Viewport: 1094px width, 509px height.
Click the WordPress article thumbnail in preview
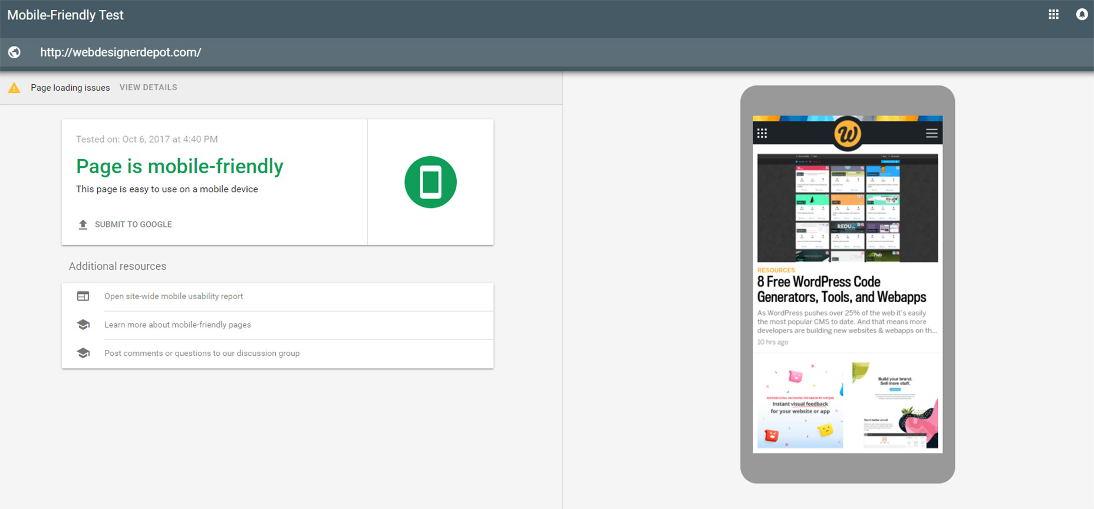[847, 208]
